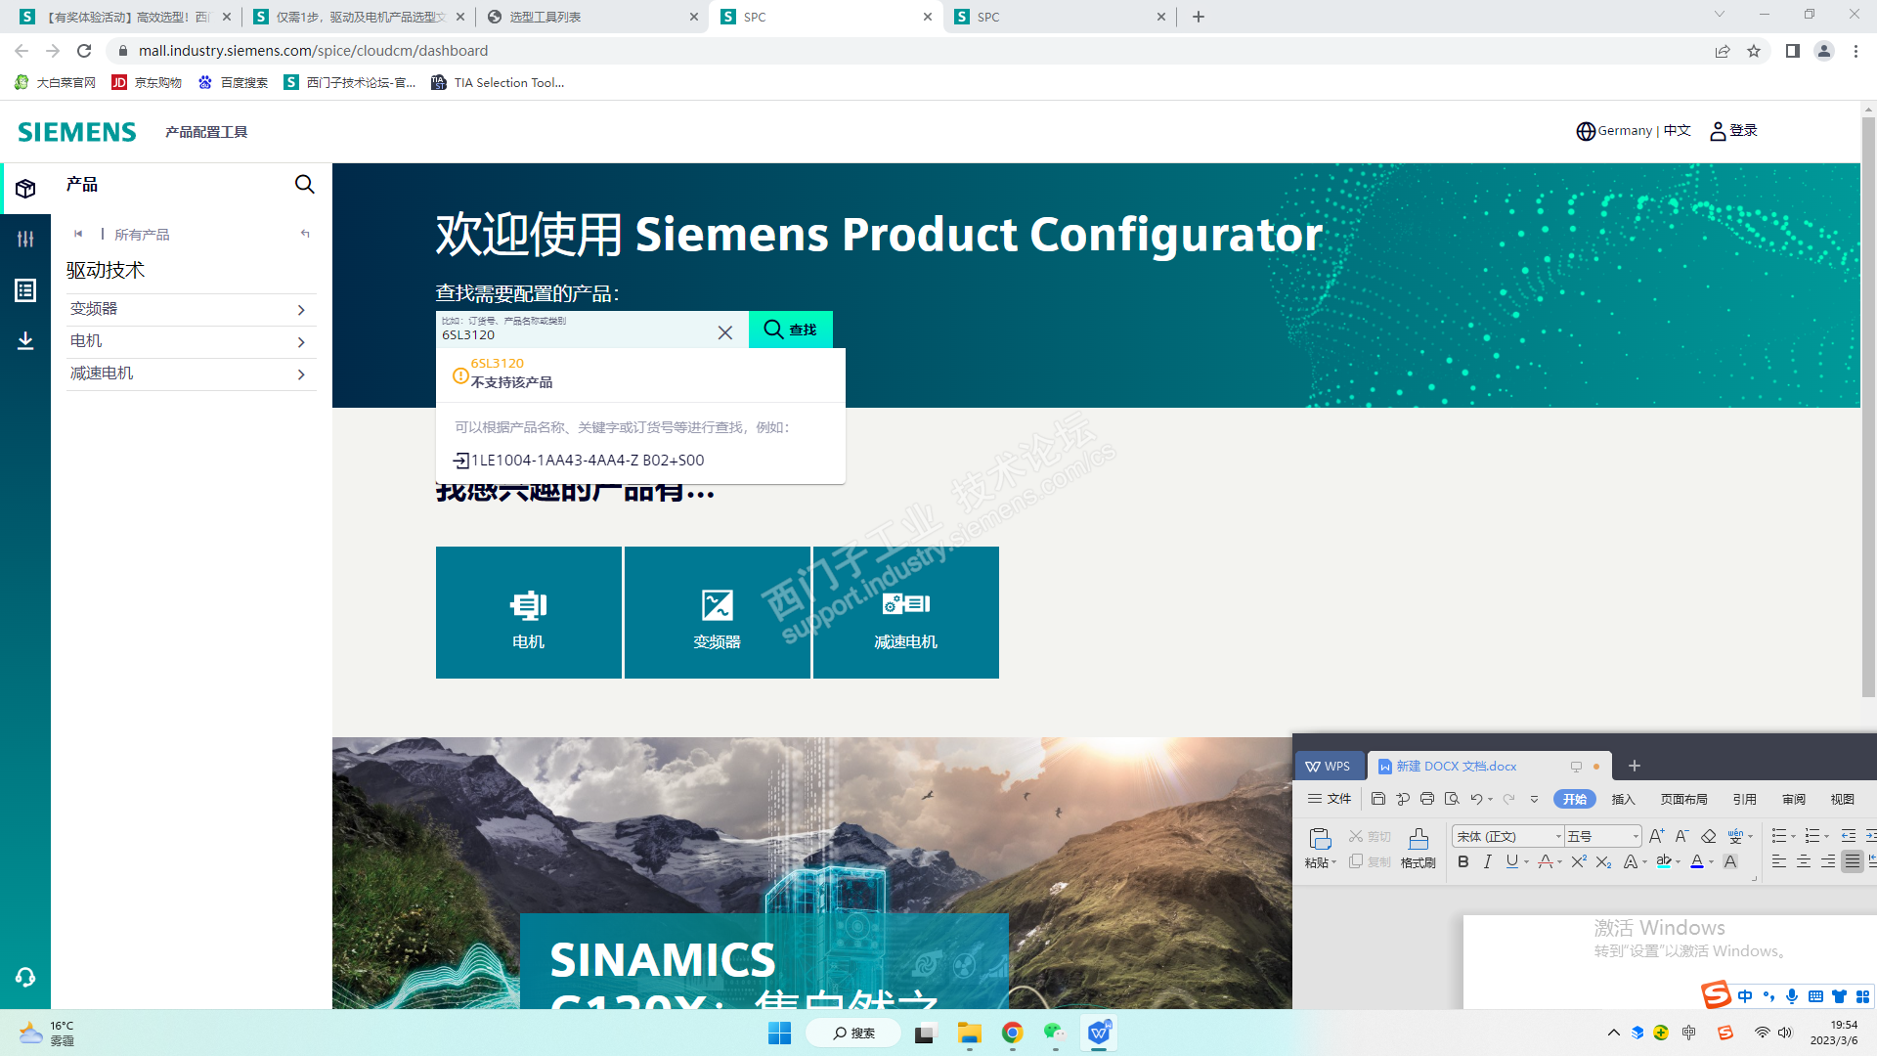Switch to the 插入 ribbon tab
The height and width of the screenshot is (1056, 1877).
[1623, 799]
